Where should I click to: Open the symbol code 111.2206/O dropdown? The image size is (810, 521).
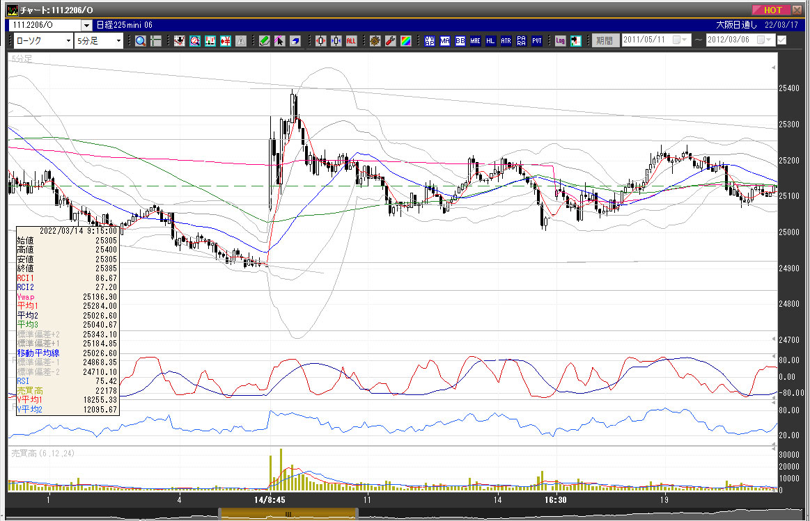tap(86, 25)
